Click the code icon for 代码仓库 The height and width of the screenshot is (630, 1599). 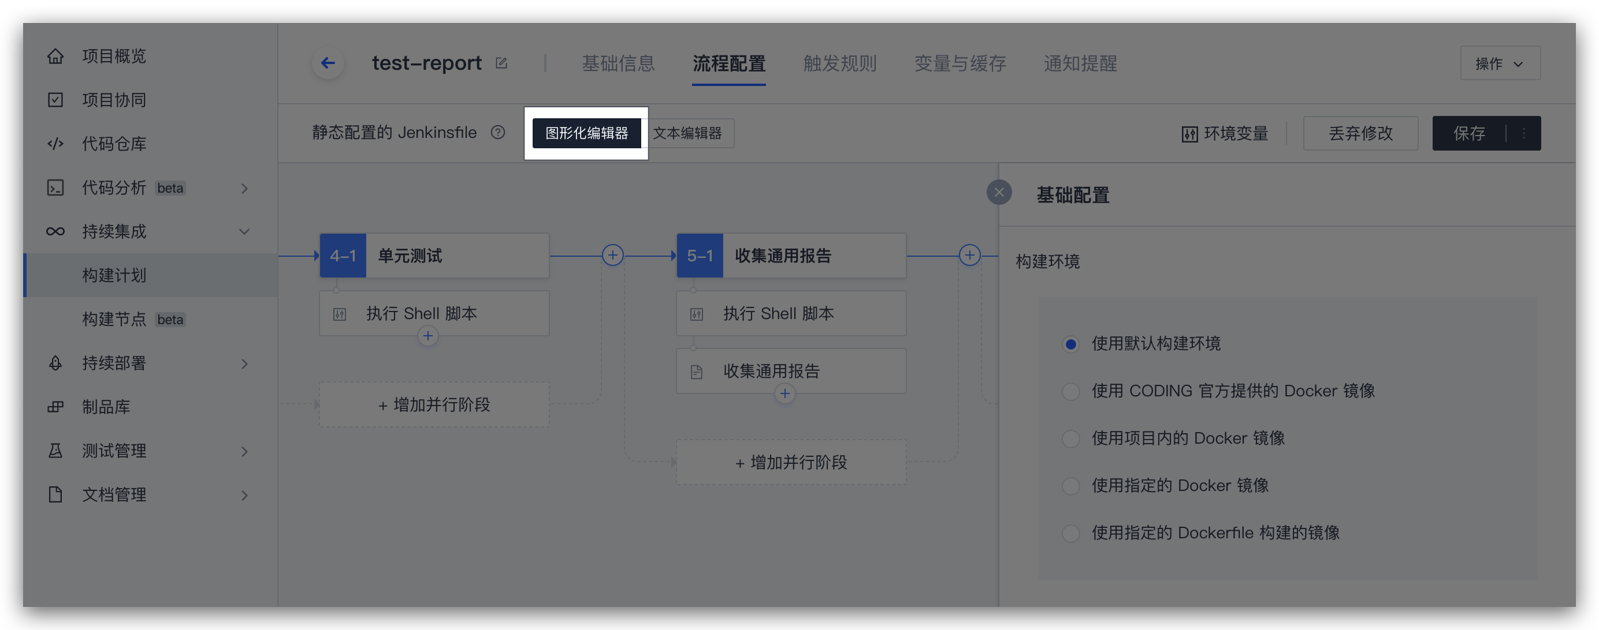point(55,144)
